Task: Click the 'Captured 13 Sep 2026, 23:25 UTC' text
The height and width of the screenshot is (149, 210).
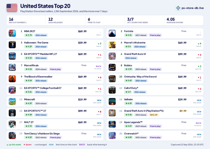Action: tap(187, 144)
